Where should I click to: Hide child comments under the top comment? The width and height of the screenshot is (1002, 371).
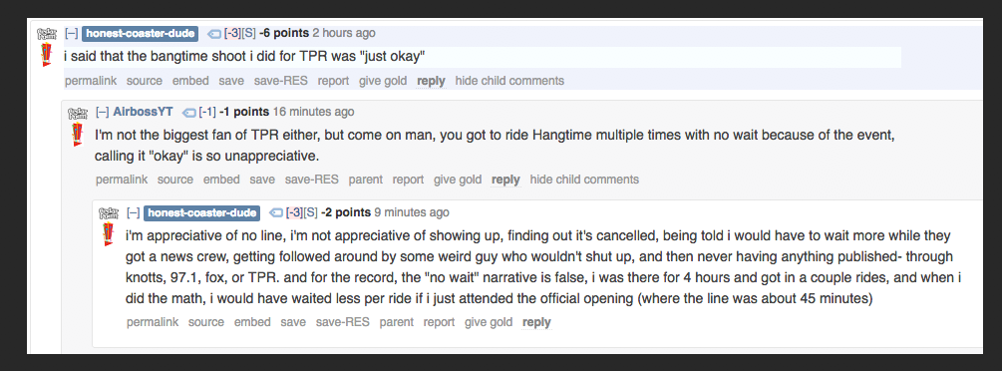tap(509, 81)
